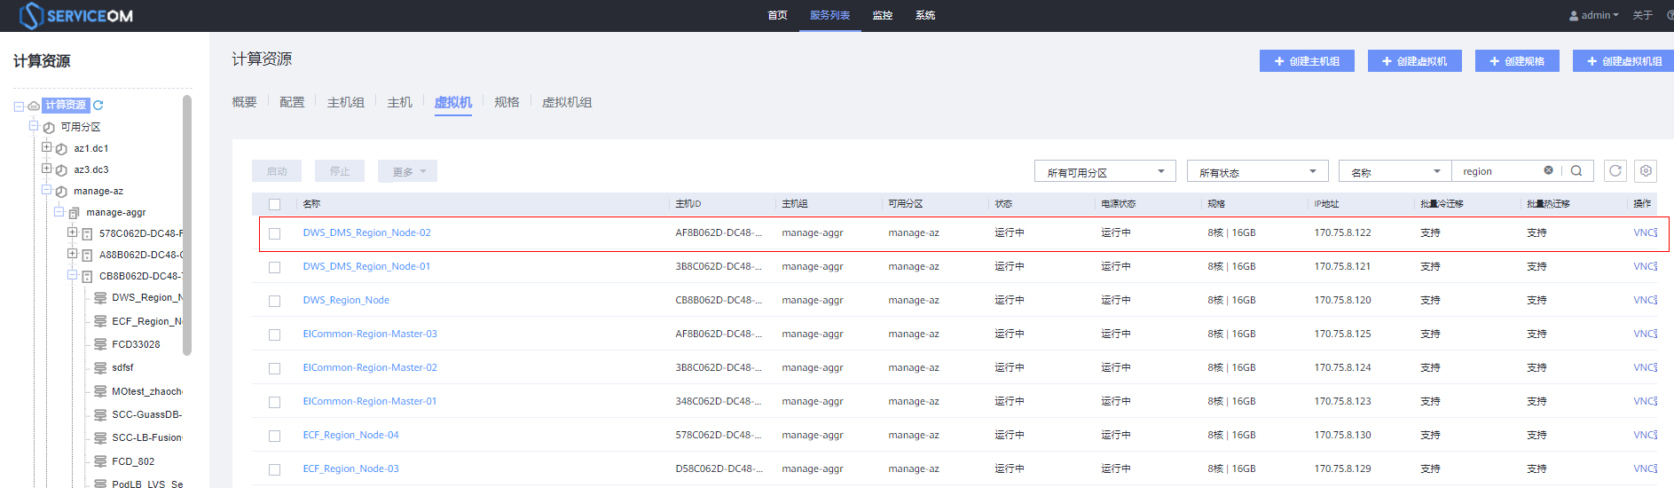The width and height of the screenshot is (1674, 488).
Task: Click the FCD_802 VM icon in tree
Action: [x=100, y=461]
